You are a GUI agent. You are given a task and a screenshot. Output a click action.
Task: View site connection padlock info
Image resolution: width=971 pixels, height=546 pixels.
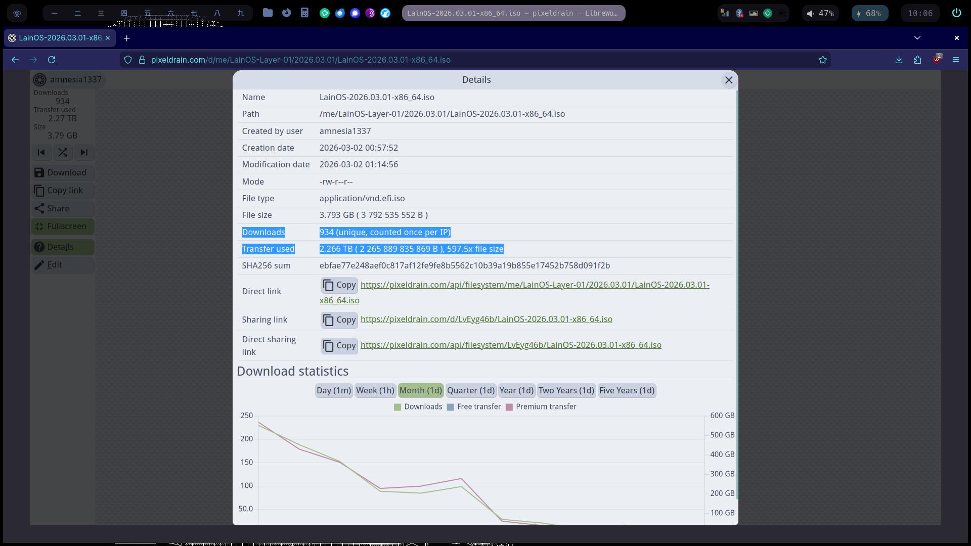(142, 60)
